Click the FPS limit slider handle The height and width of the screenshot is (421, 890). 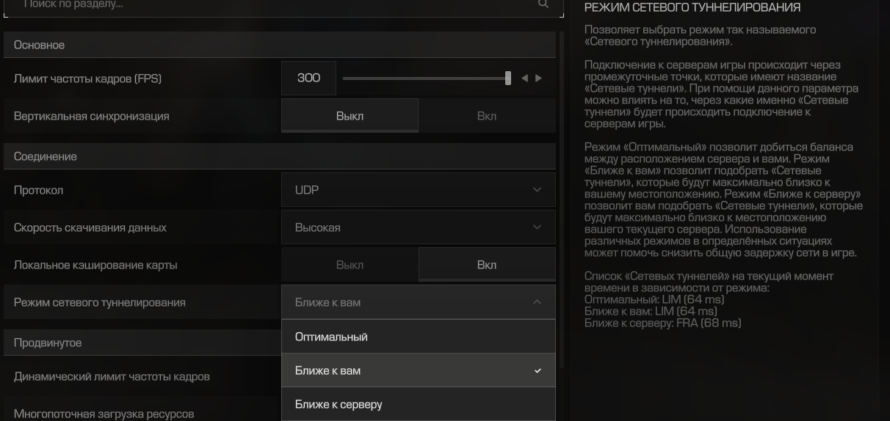click(508, 78)
